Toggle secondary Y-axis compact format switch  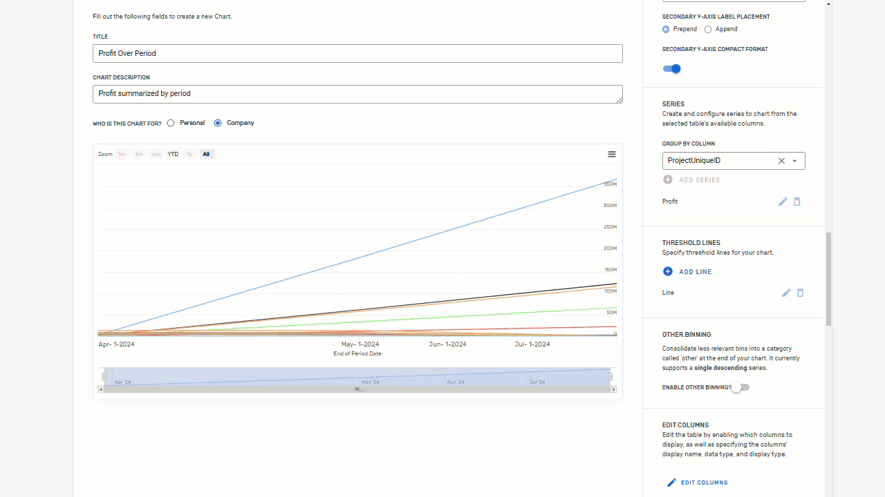pos(671,68)
